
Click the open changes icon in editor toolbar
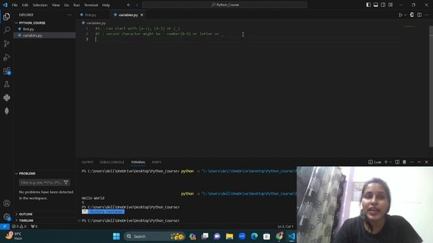(412, 15)
